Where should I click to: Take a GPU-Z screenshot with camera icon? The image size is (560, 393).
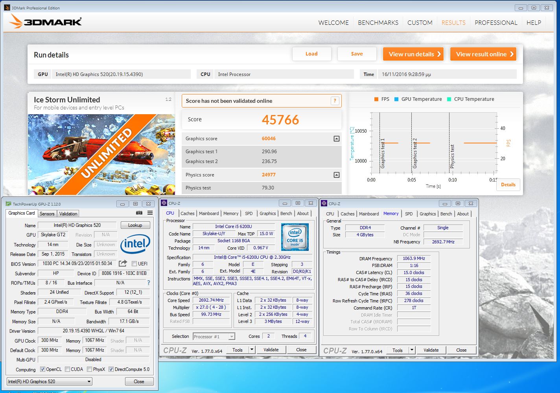[139, 213]
